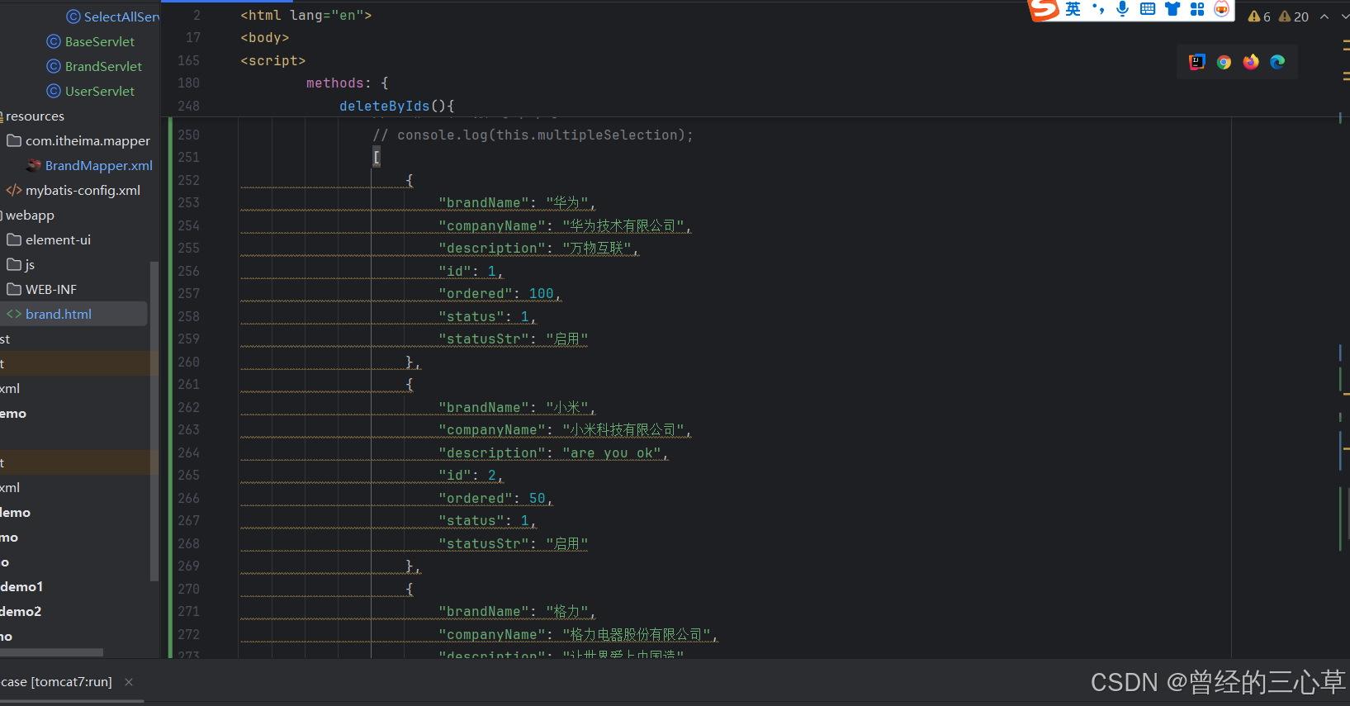
Task: Click "ordered": 50 line
Action: (x=495, y=498)
